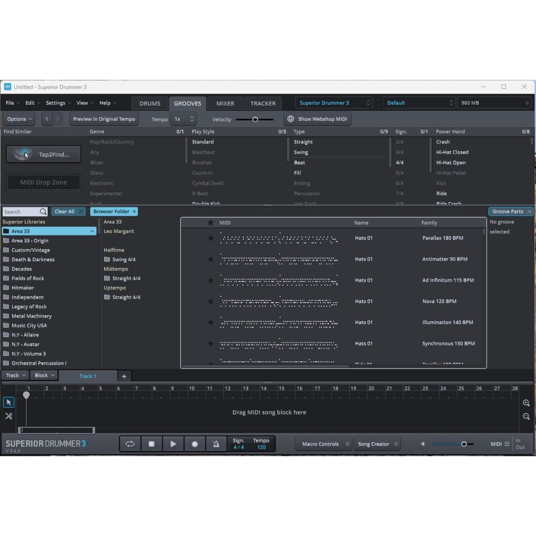Open the Swing 4/4 folder

coord(120,260)
